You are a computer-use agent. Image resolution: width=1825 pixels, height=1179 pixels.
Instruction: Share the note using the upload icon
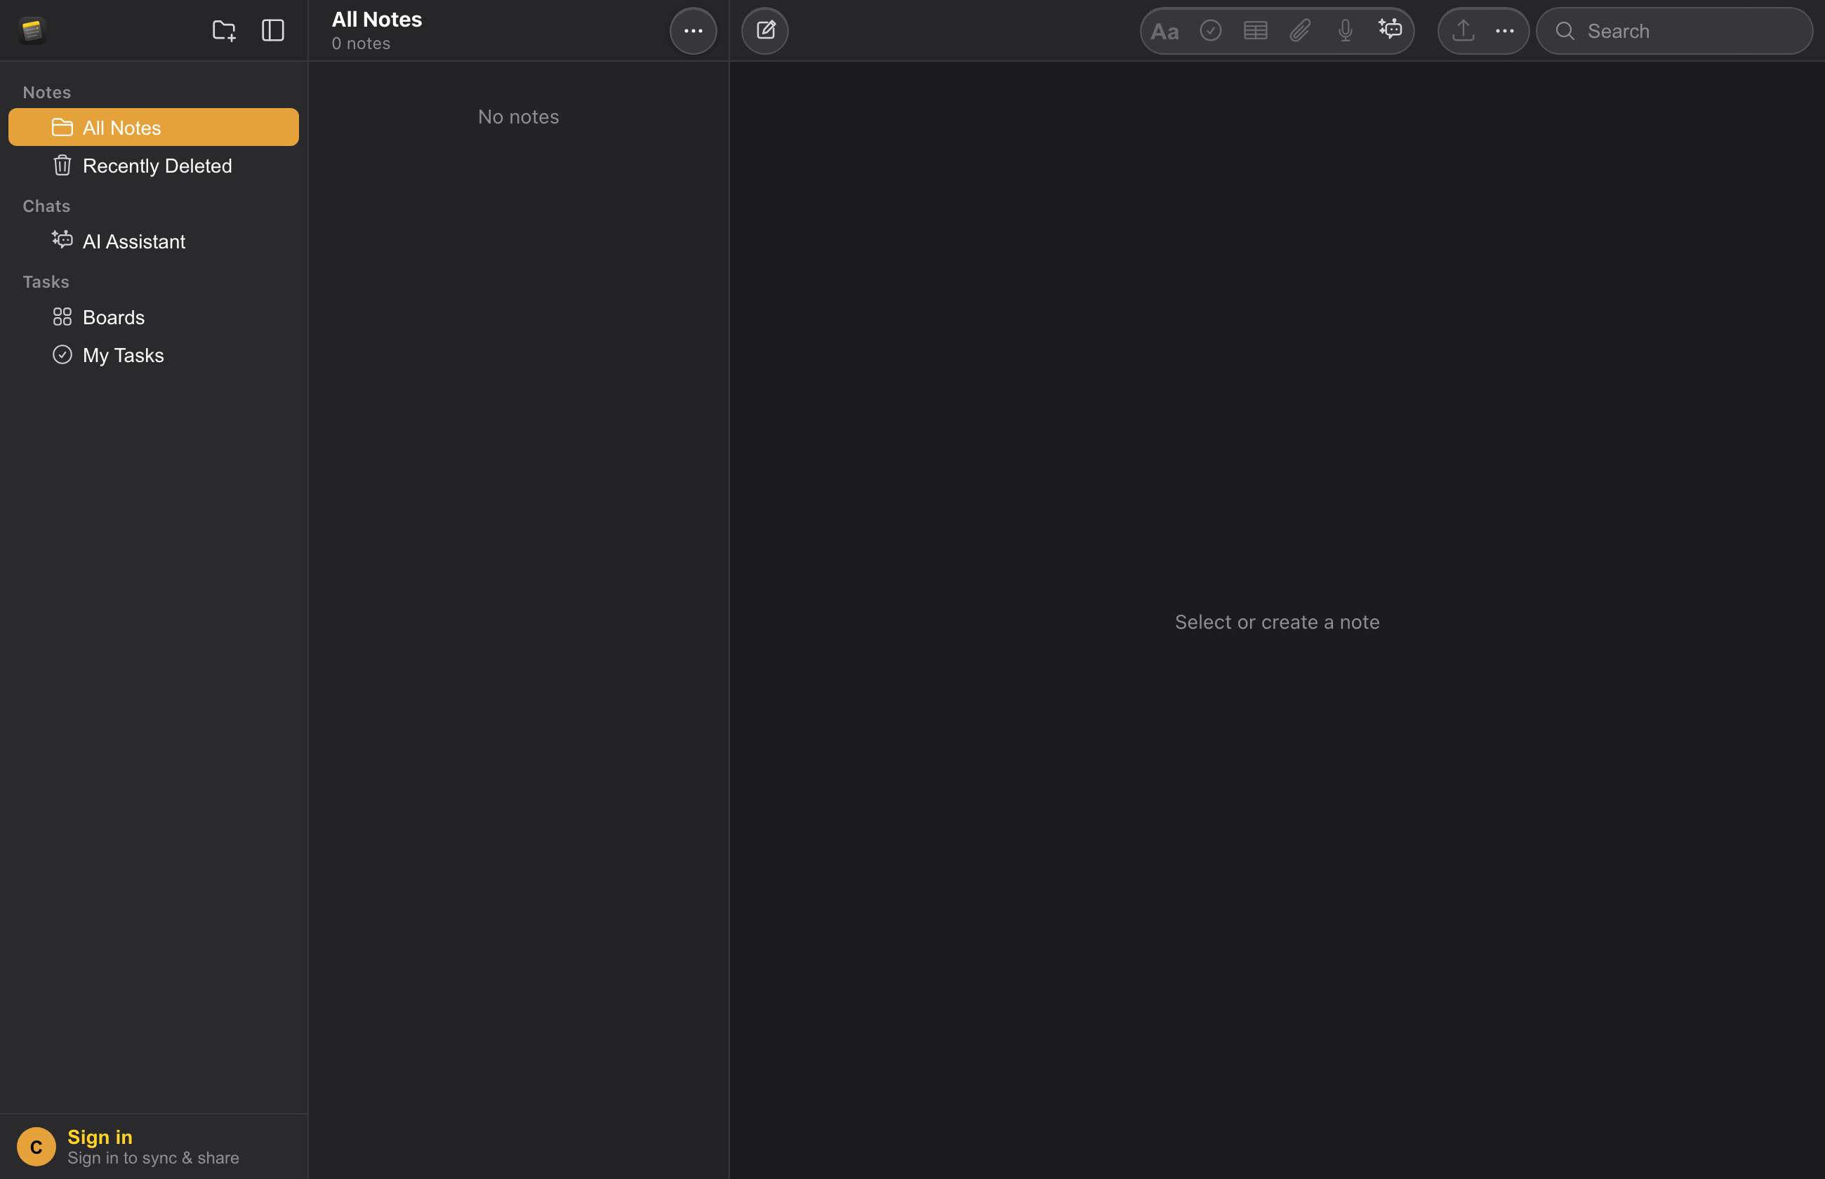(1463, 31)
